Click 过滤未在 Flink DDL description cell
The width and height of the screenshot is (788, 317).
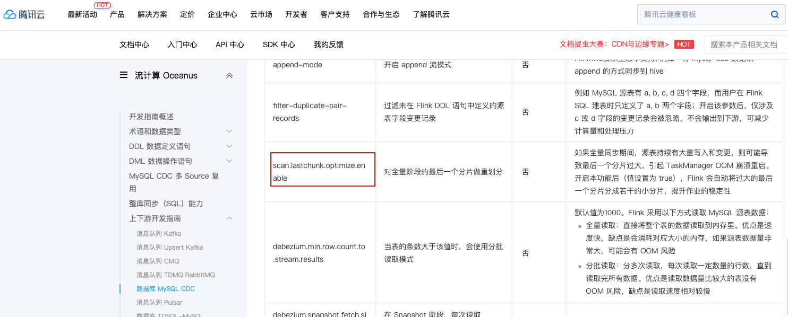(444, 112)
